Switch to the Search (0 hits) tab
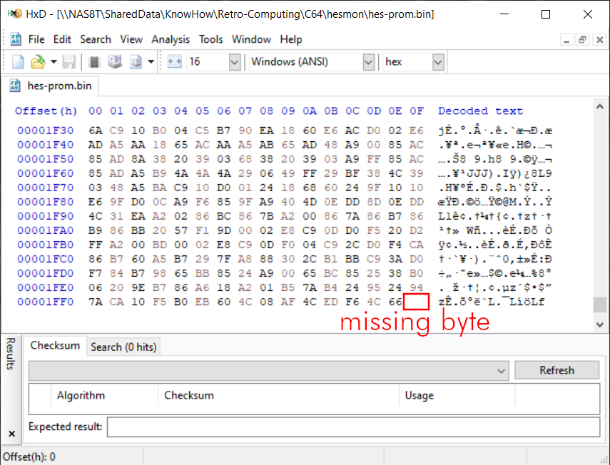 (123, 347)
